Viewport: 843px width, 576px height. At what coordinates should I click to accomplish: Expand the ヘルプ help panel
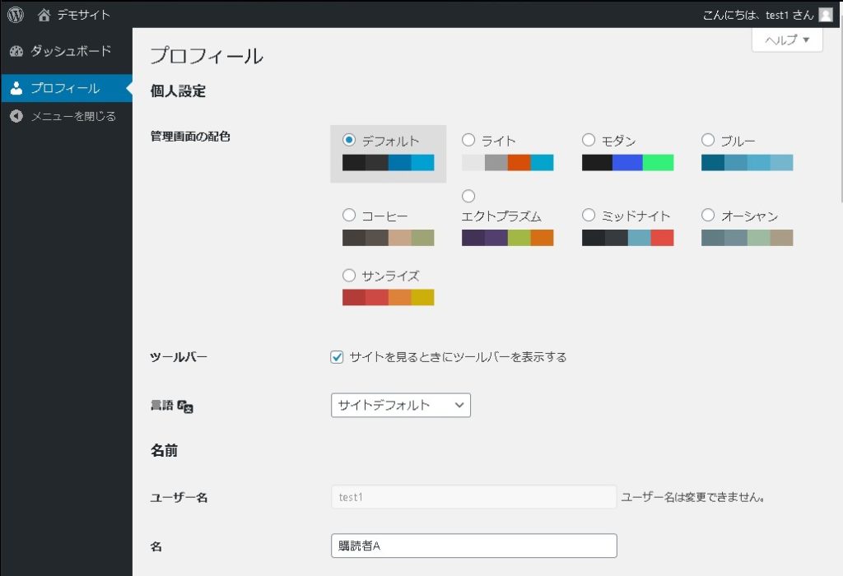point(787,39)
